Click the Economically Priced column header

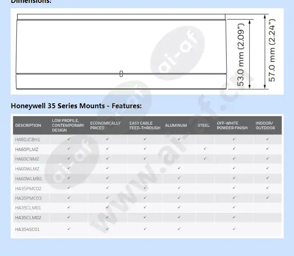pyautogui.click(x=105, y=126)
